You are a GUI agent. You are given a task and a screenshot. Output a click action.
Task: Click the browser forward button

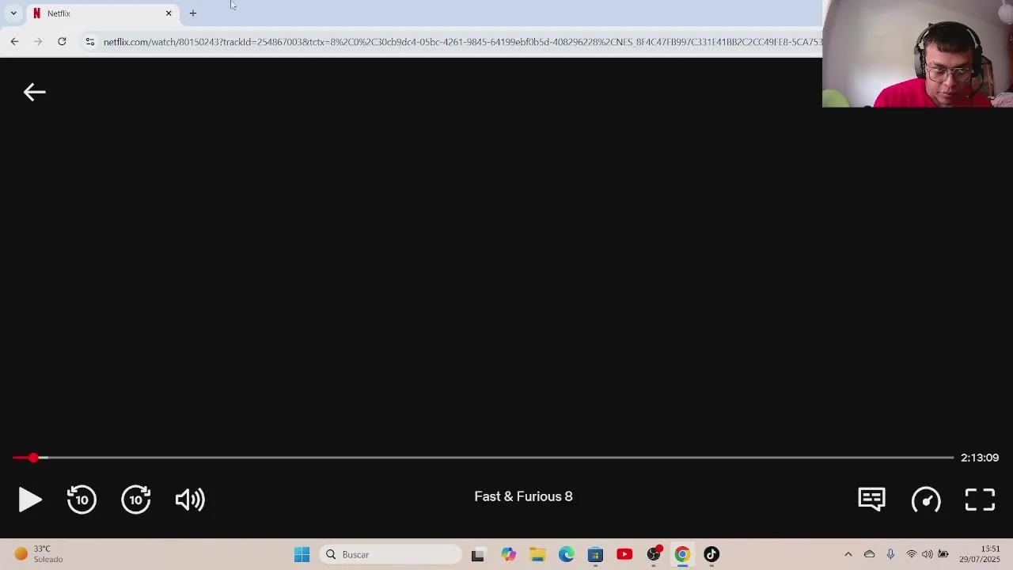click(38, 41)
